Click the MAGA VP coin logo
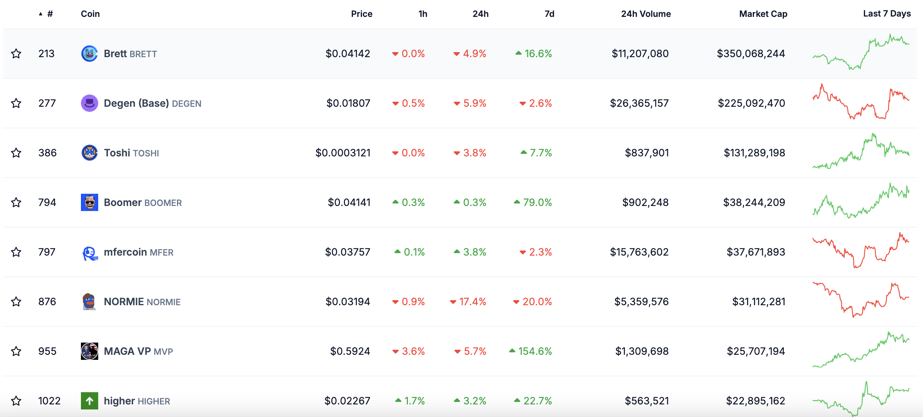The height and width of the screenshot is (417, 923). pos(90,351)
